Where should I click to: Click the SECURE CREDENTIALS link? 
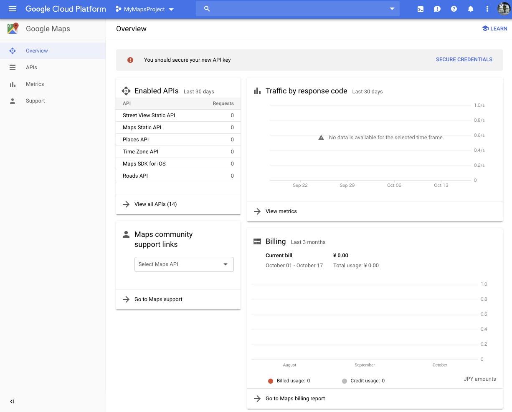(464, 60)
